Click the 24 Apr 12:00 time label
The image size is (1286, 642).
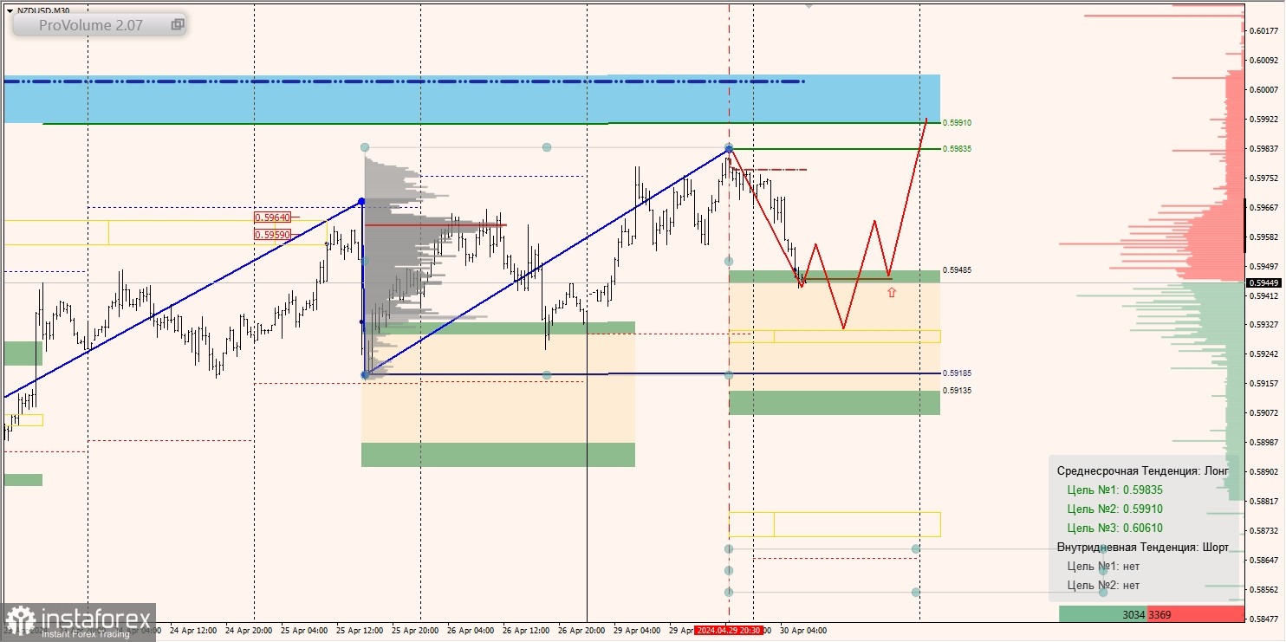pyautogui.click(x=192, y=631)
